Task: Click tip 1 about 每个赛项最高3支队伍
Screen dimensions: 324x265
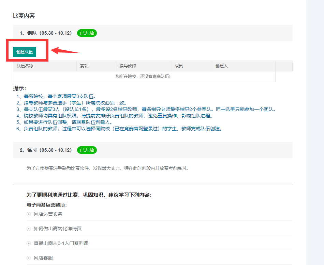Action: (56, 96)
